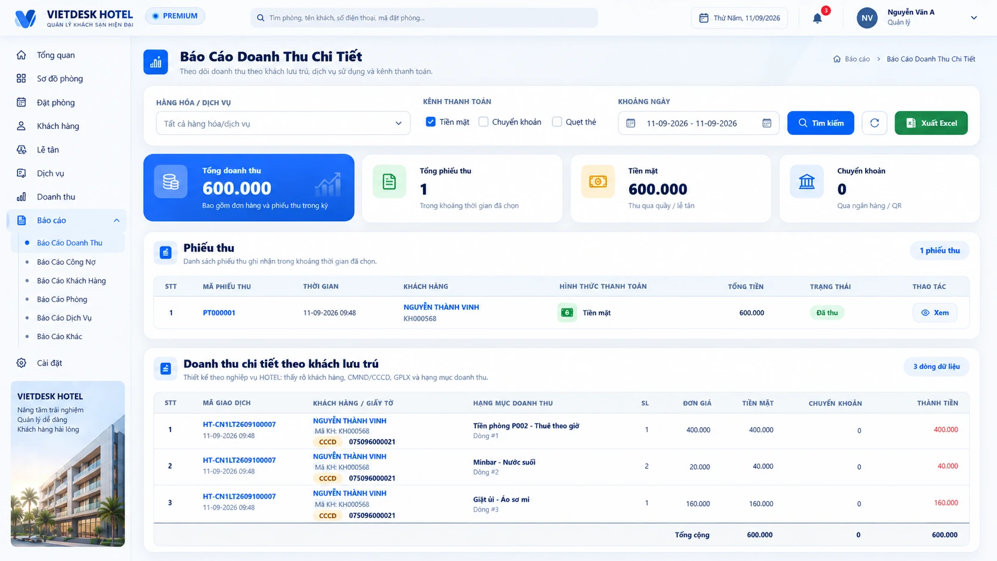Click the Tổng doanh thu coin stack icon

(171, 181)
